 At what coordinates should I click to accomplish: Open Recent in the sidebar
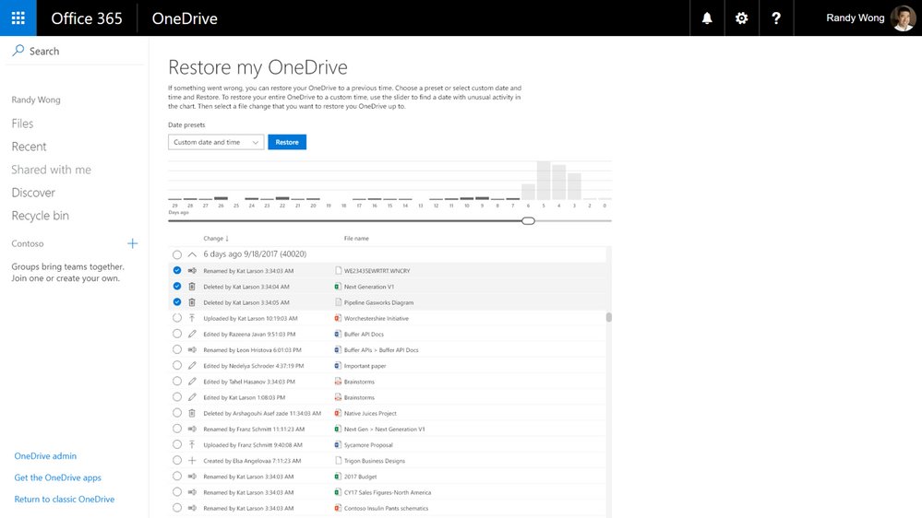29,147
